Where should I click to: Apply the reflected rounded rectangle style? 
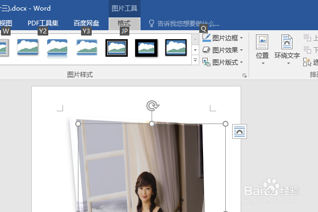pos(57,48)
